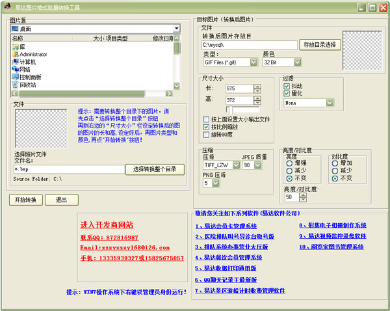Screen dimensions: 390x311
Task: Click the app icon in the title bar
Action: click(x=8, y=7)
